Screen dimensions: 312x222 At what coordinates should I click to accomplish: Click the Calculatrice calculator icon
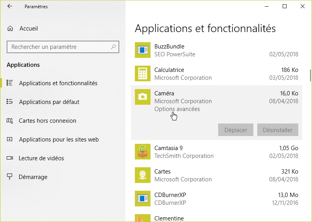(142, 73)
